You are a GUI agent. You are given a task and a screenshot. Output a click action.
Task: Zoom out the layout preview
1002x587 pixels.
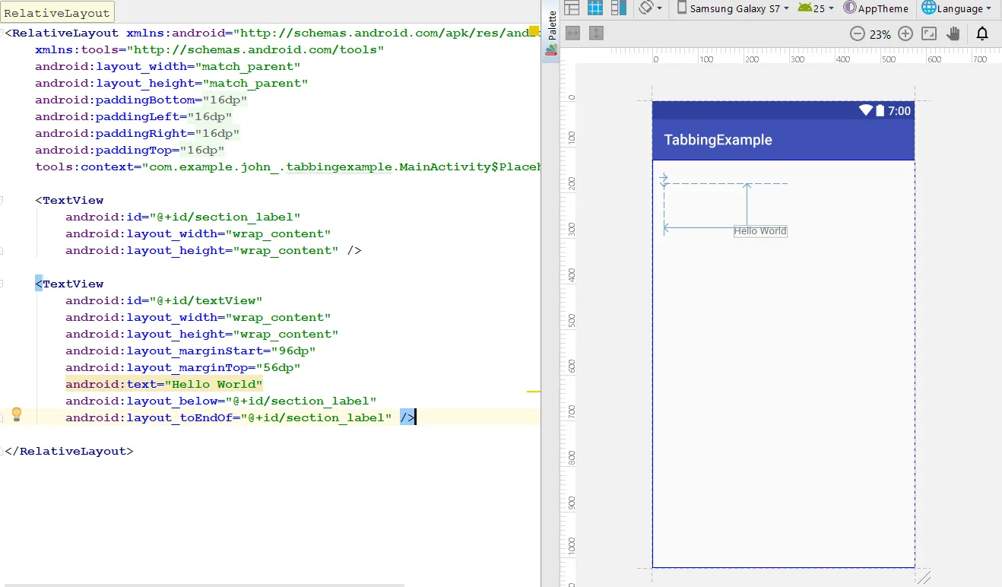[857, 33]
